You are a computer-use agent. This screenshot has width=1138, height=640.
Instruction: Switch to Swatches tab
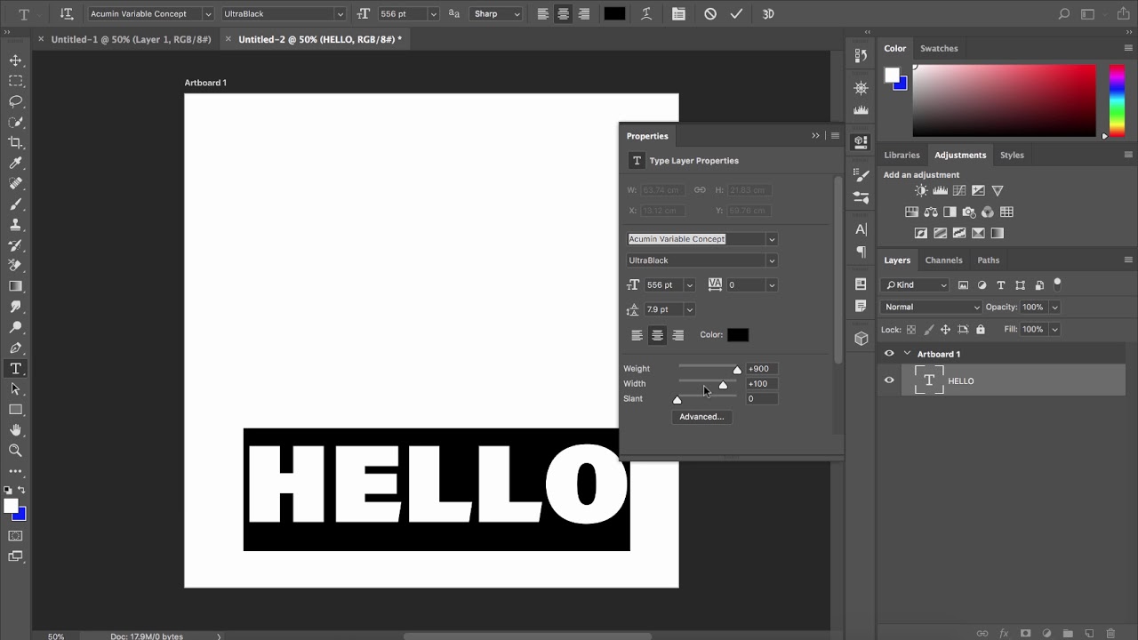939,48
